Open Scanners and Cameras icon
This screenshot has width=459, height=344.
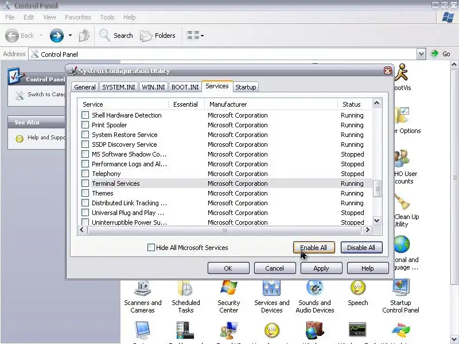tap(142, 297)
